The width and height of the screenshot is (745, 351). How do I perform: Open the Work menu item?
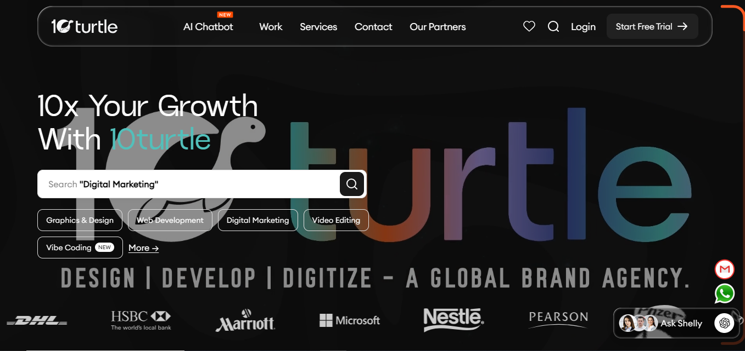pos(271,26)
